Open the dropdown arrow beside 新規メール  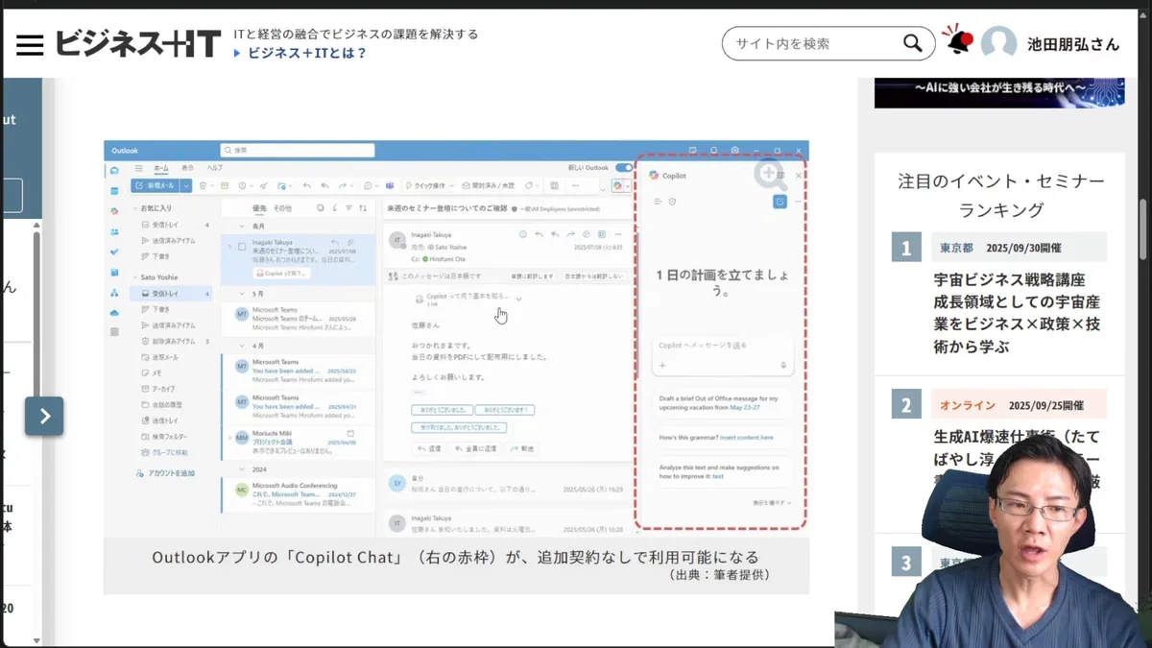pyautogui.click(x=186, y=185)
